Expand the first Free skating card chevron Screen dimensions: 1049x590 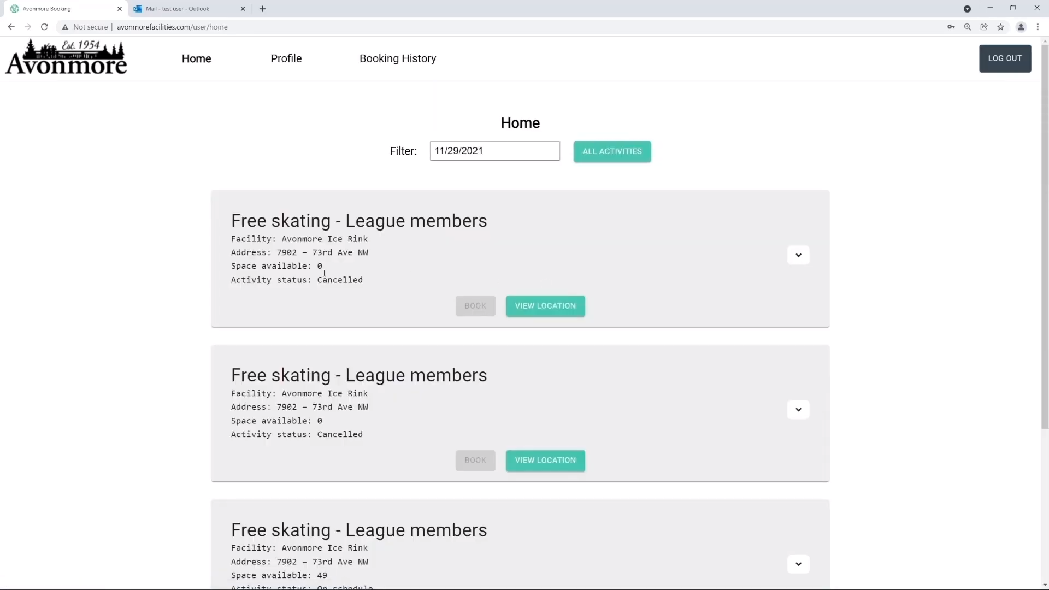coord(798,255)
